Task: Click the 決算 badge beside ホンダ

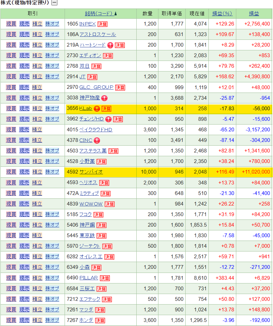Action: tap(100, 321)
